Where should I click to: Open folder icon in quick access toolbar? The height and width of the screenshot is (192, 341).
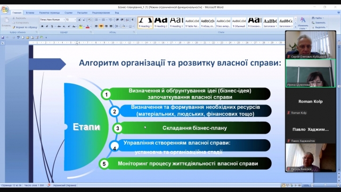pyautogui.click(x=28, y=37)
